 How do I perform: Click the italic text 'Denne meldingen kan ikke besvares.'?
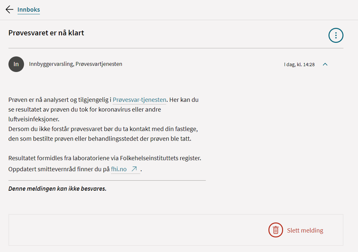pos(57,189)
